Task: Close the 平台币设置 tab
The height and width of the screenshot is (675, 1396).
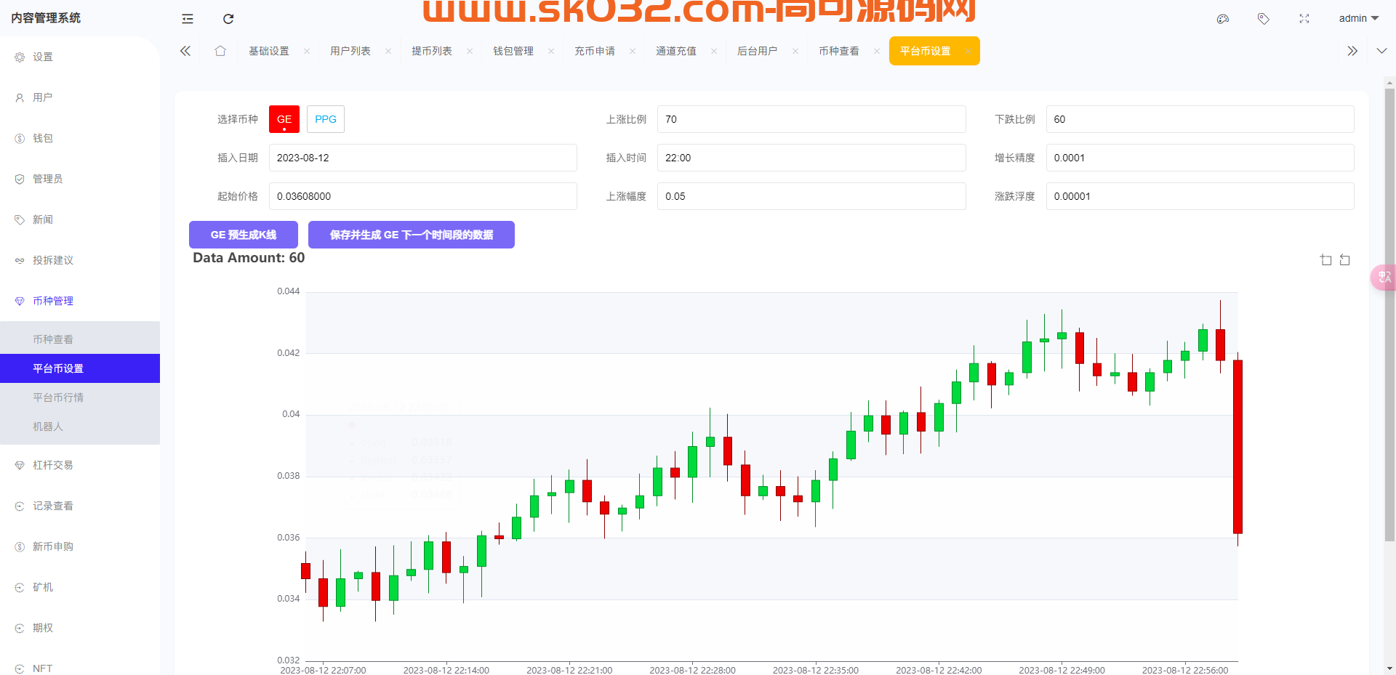Action: [968, 51]
